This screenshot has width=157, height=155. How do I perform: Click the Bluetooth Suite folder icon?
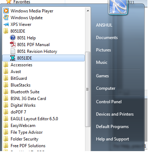pos(6,92)
